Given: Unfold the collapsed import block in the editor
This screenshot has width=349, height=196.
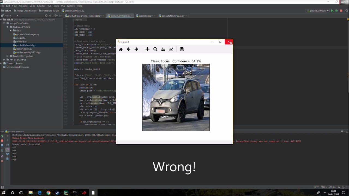Looking at the screenshot, I should (73, 20).
